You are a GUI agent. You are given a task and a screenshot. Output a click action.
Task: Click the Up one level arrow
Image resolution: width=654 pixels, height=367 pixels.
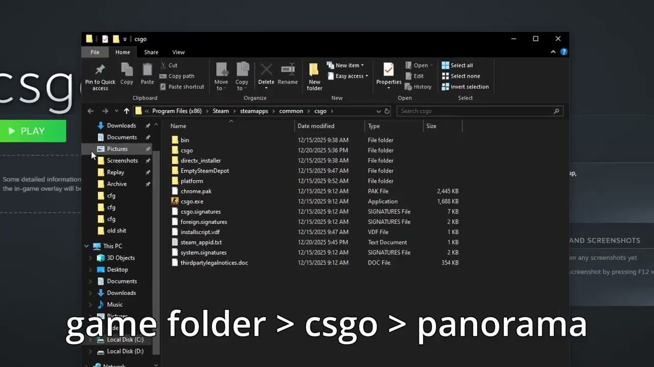126,111
